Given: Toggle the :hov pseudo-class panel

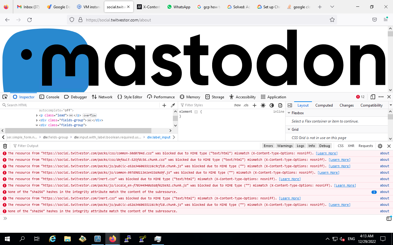Looking at the screenshot, I should click(x=237, y=105).
